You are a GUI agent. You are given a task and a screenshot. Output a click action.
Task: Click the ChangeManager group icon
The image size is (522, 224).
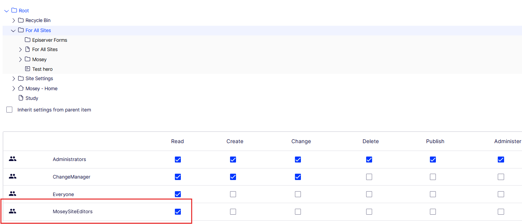[13, 177]
